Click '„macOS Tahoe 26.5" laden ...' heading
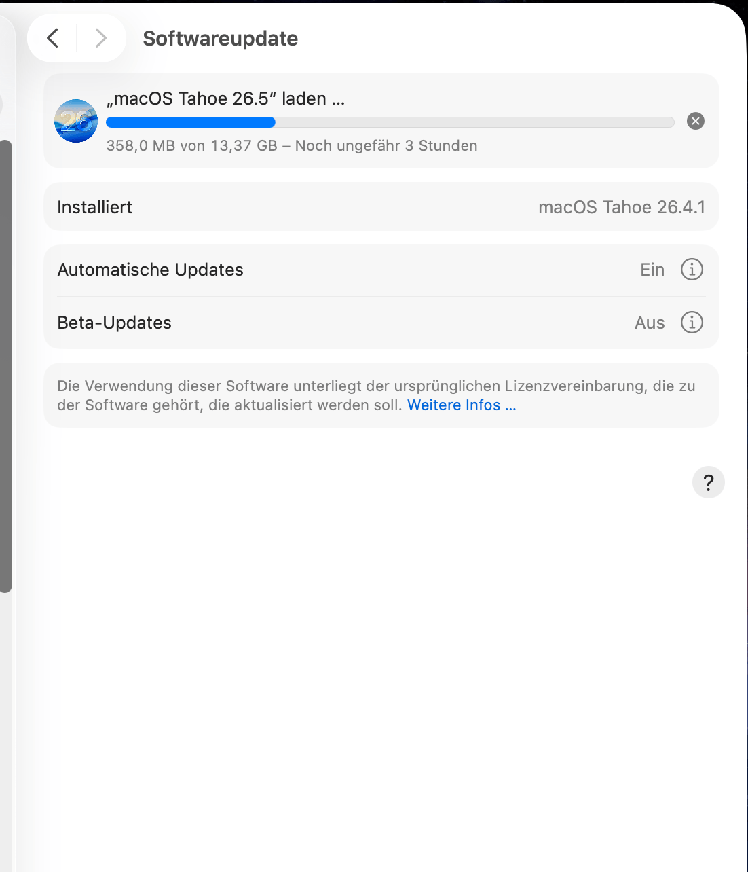The width and height of the screenshot is (748, 872). click(226, 98)
